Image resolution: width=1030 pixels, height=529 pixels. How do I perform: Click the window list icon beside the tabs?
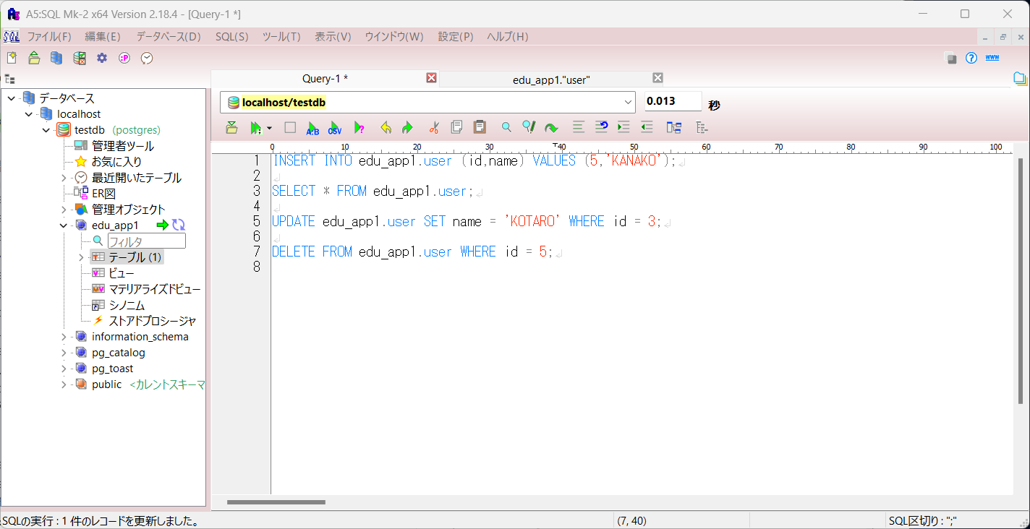[1020, 78]
